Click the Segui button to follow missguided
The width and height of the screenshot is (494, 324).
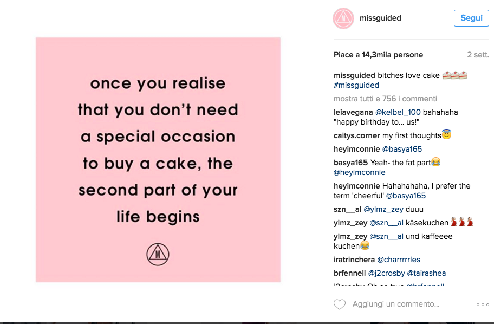tap(471, 18)
